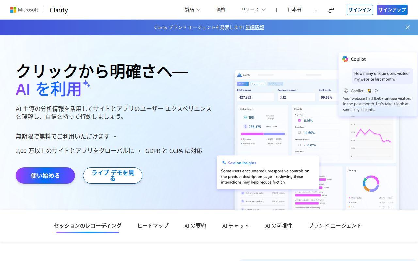Open the Segments dropdown in the dashboard preview
Screen dimensions: 418x261
click(258, 84)
